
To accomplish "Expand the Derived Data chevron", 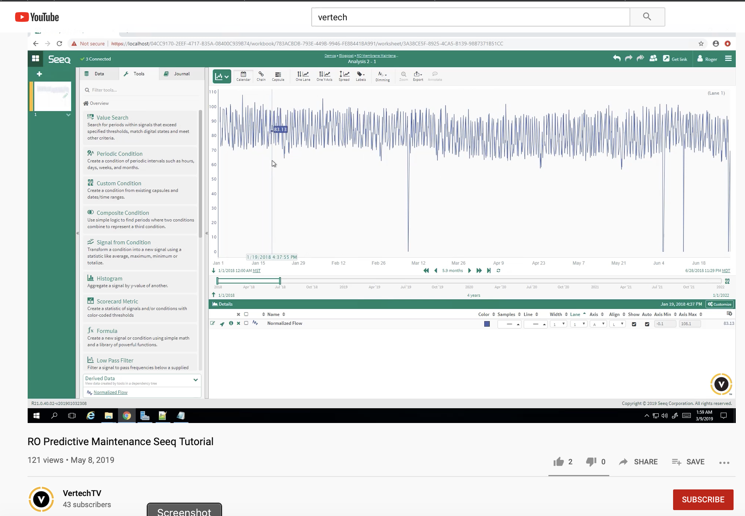I will pos(195,380).
